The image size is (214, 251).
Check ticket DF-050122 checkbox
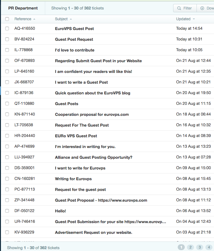7,211
